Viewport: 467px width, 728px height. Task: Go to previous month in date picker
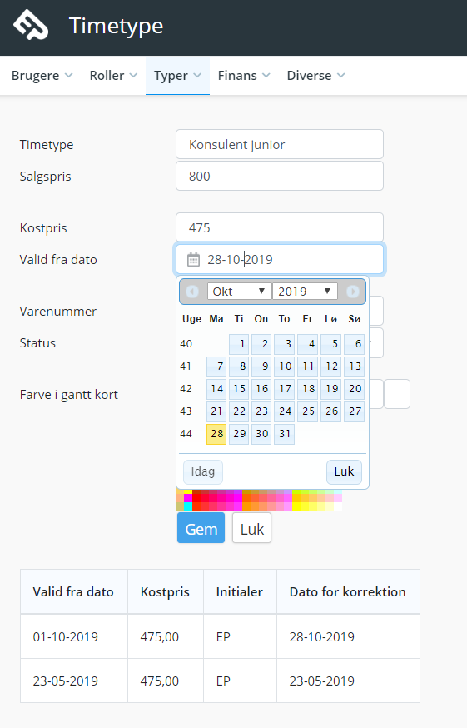[192, 292]
